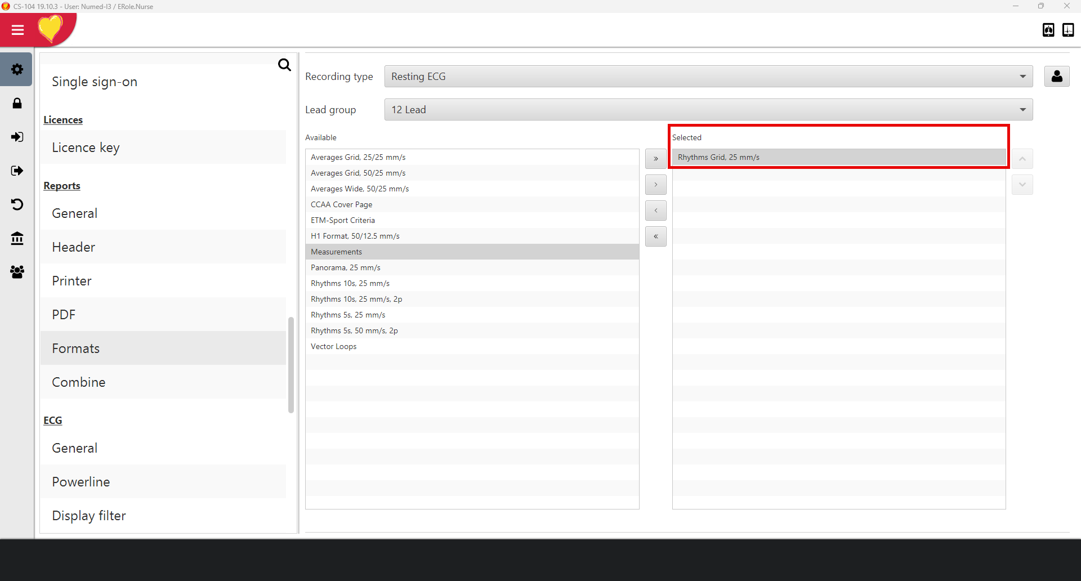Select the export arrow sidebar icon
The image size is (1081, 581).
tap(17, 171)
